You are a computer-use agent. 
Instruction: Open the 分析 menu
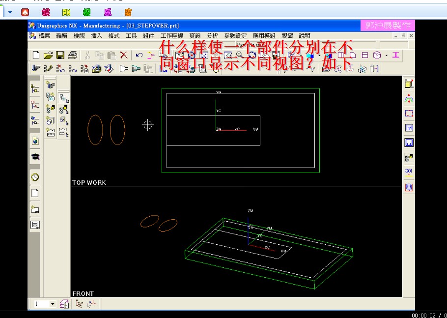click(x=212, y=36)
